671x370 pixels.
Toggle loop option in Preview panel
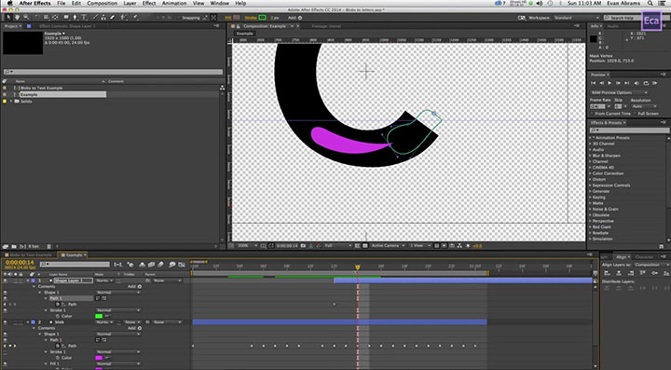(x=645, y=83)
